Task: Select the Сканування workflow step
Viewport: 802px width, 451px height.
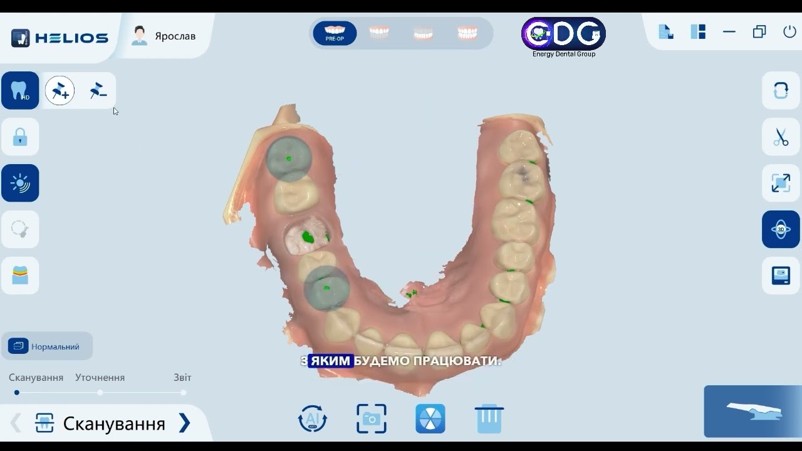Action: pos(36,378)
